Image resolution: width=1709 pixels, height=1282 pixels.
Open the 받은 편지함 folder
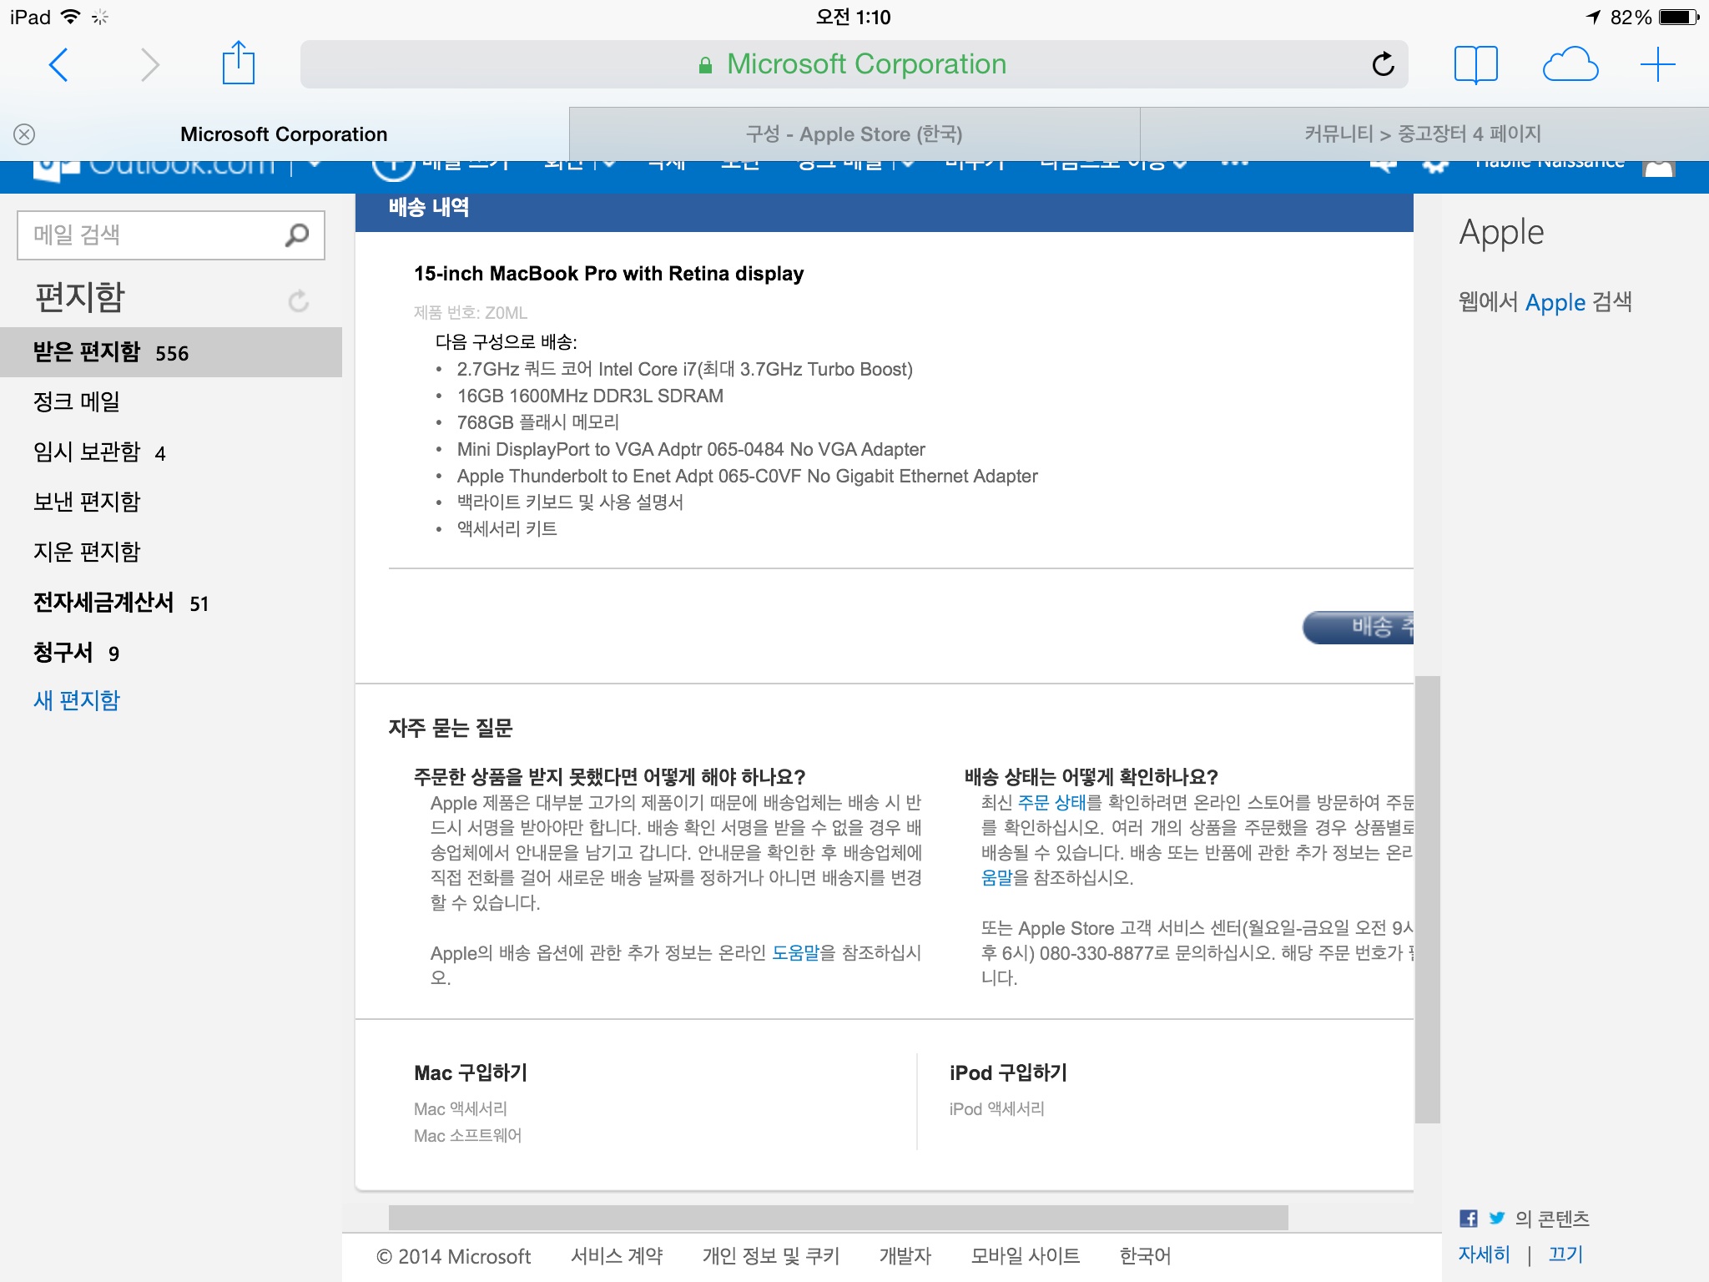click(87, 352)
